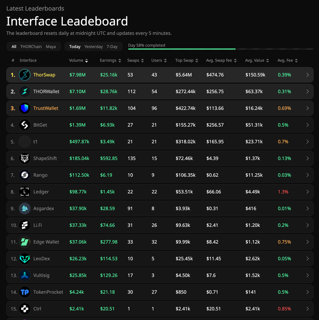Click the ThorSwap logo icon
The height and width of the screenshot is (320, 319).
[25, 75]
